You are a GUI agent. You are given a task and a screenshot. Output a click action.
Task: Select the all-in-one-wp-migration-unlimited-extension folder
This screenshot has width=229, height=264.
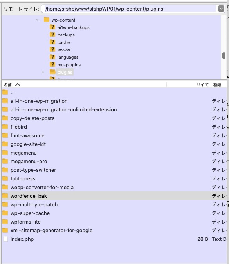(114, 109)
